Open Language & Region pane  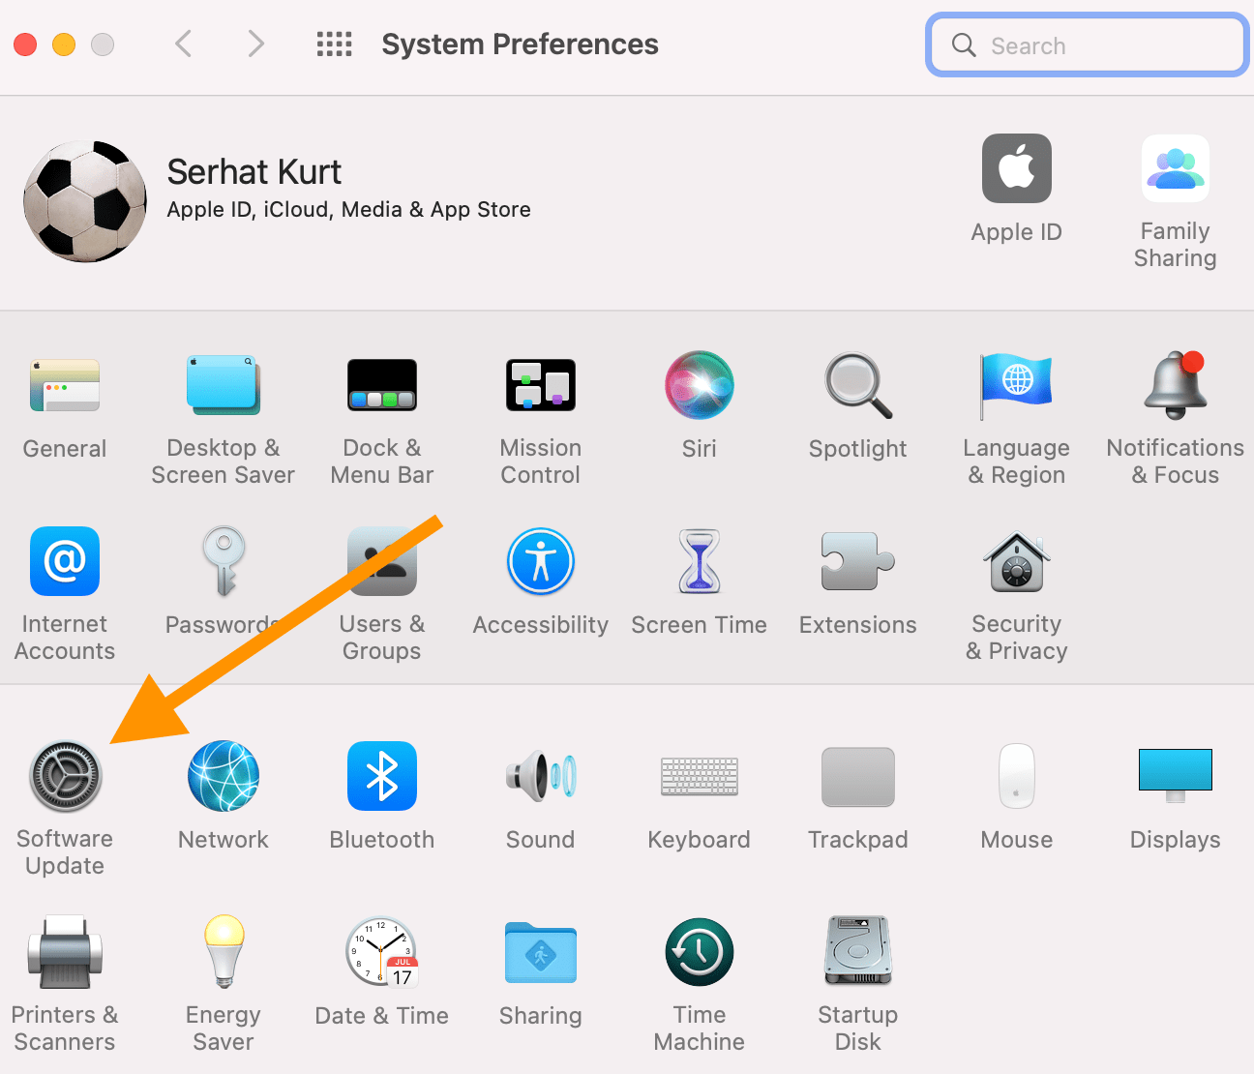pyautogui.click(x=1016, y=385)
